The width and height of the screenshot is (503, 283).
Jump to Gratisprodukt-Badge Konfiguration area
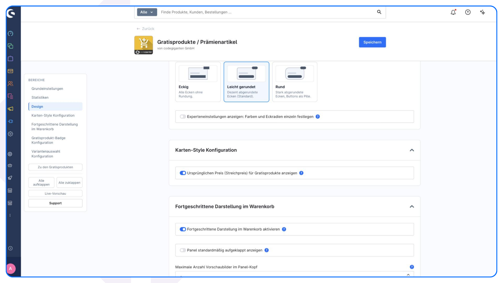point(48,140)
